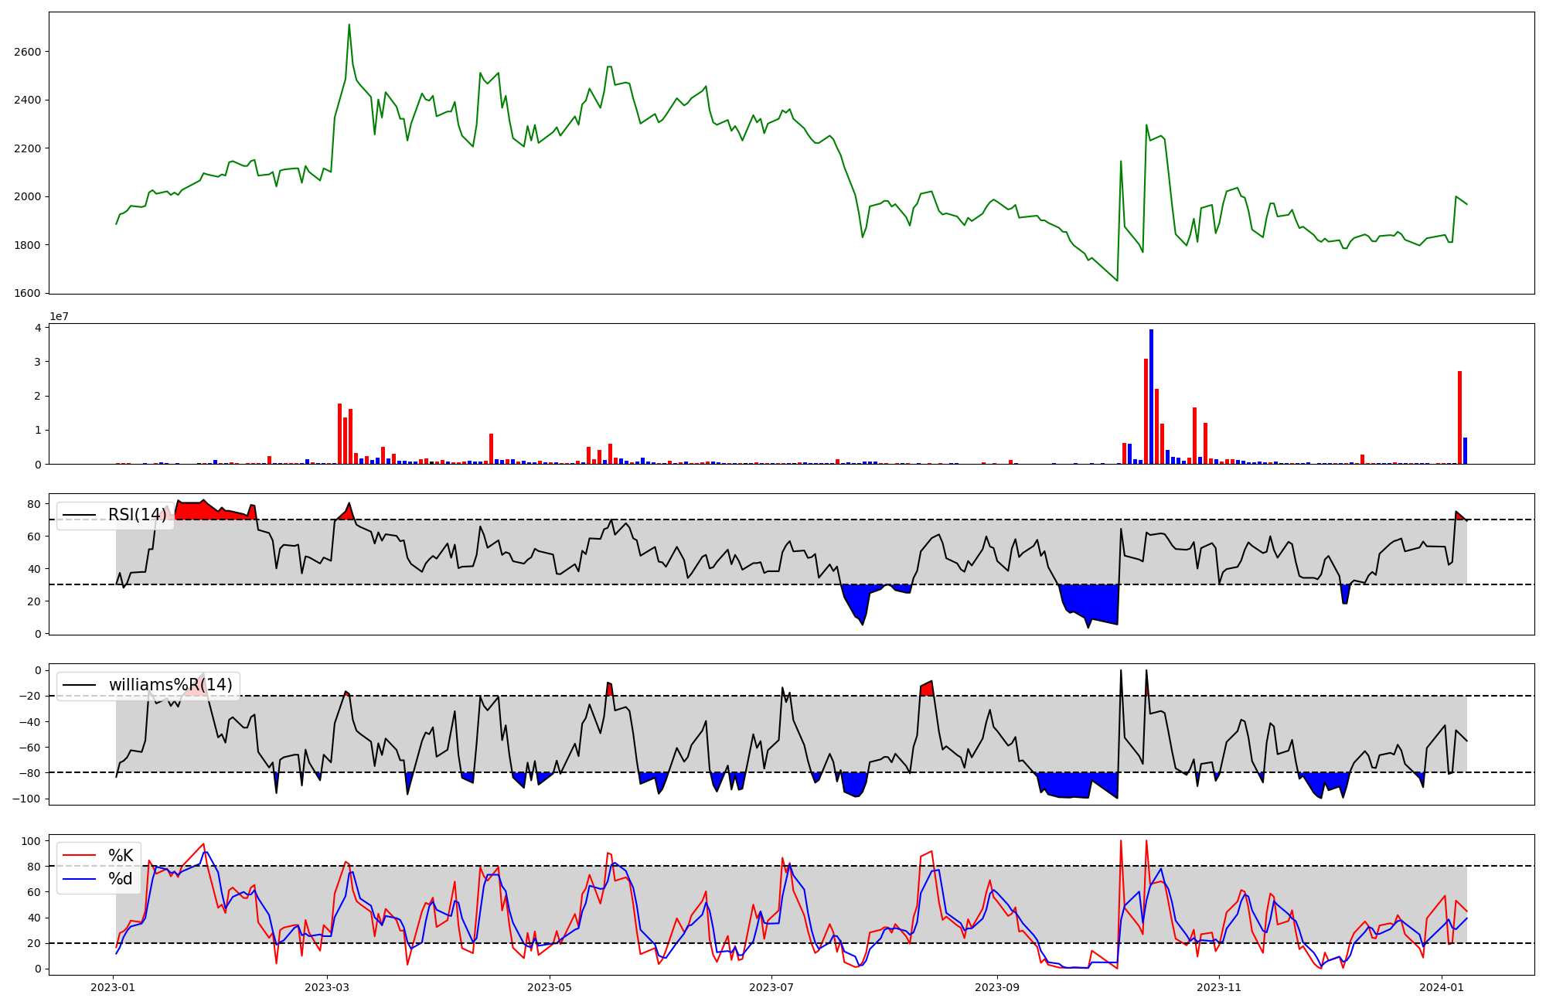This screenshot has width=1546, height=1005.
Task: Click the tall red volume bar in January 2024
Action: pyautogui.click(x=1459, y=417)
